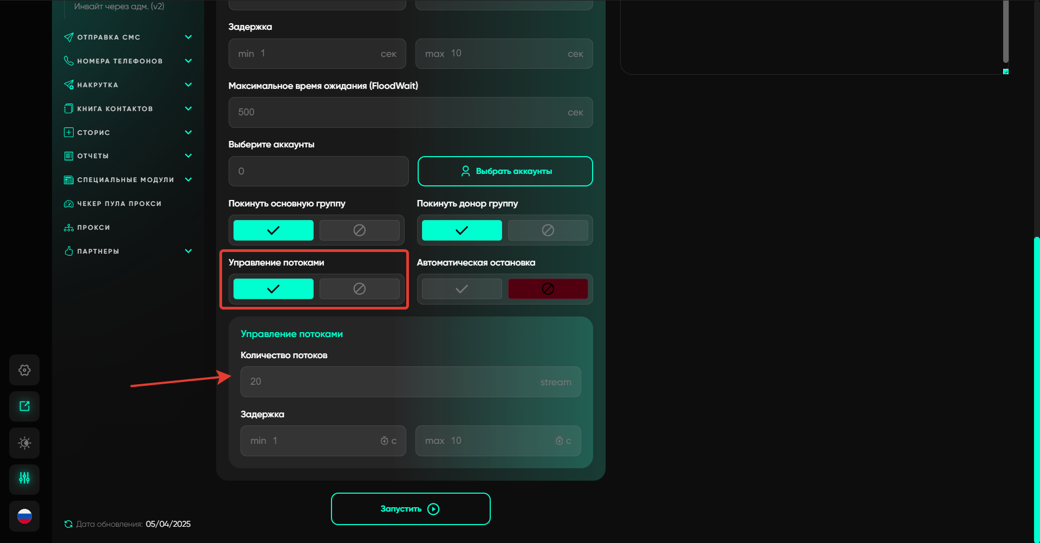1040x543 pixels.
Task: Open the Russian flag language selector
Action: pyautogui.click(x=24, y=516)
